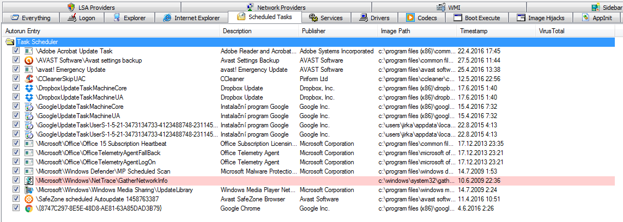Select the Office 15 Subscription Heartbeat row
This screenshot has height=222, width=623.
tap(101, 144)
